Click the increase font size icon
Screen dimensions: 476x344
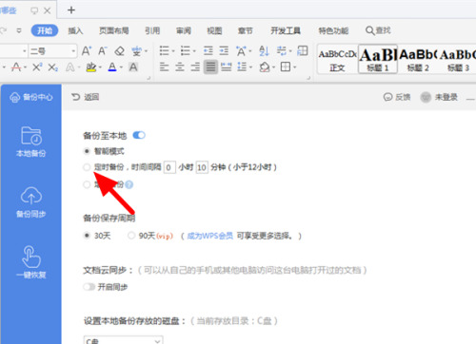coord(87,51)
